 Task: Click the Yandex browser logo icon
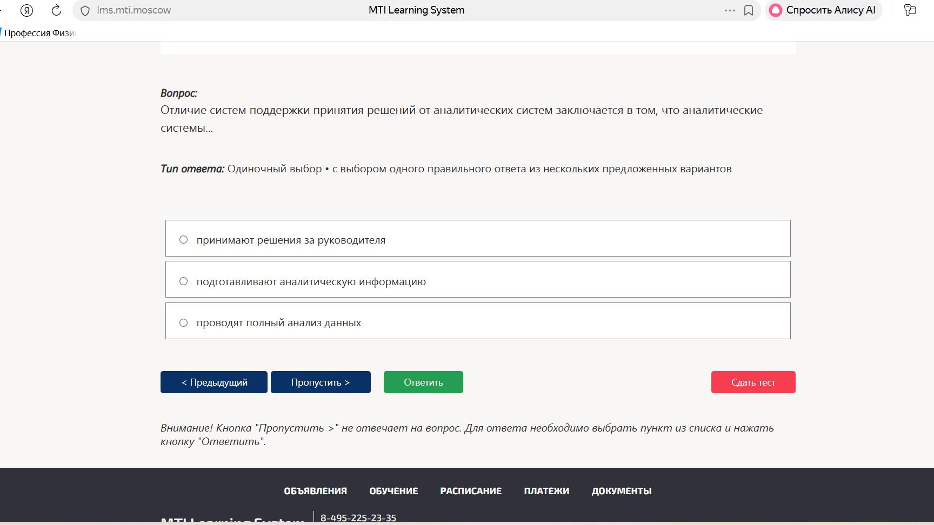(x=26, y=10)
